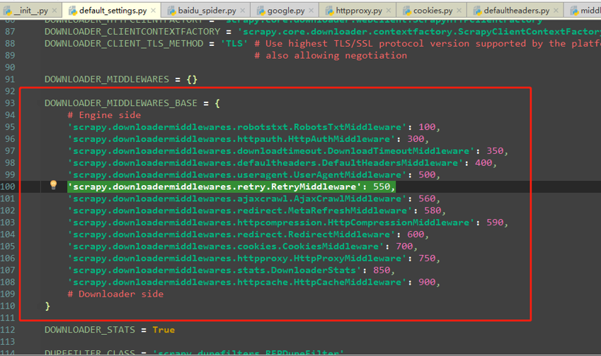Click the Python file icon on cookies.py tab
Viewport: 601px width, 356px height.
pos(406,11)
